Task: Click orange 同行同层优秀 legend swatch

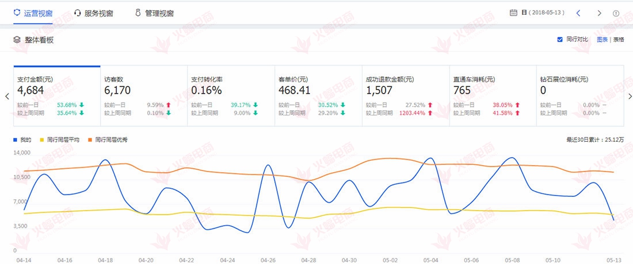Action: (90, 140)
